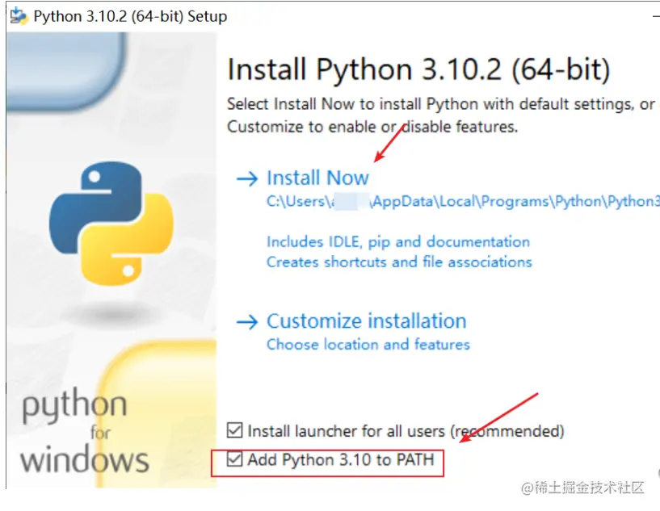Click the 'Python 3.10.2 (64-bit) Setup' window title
The height and width of the screenshot is (511, 660).
(131, 16)
